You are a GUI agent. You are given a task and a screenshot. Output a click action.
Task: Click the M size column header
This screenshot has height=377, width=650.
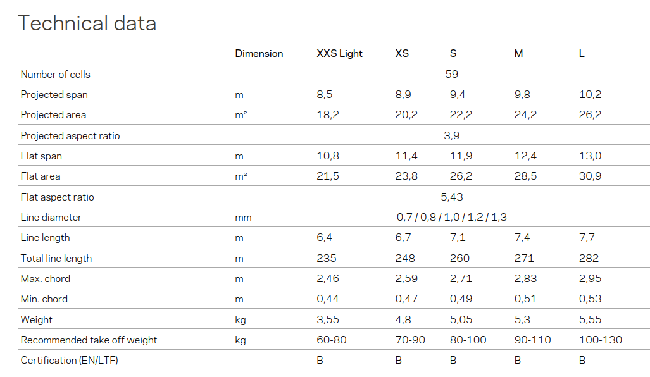pos(518,54)
